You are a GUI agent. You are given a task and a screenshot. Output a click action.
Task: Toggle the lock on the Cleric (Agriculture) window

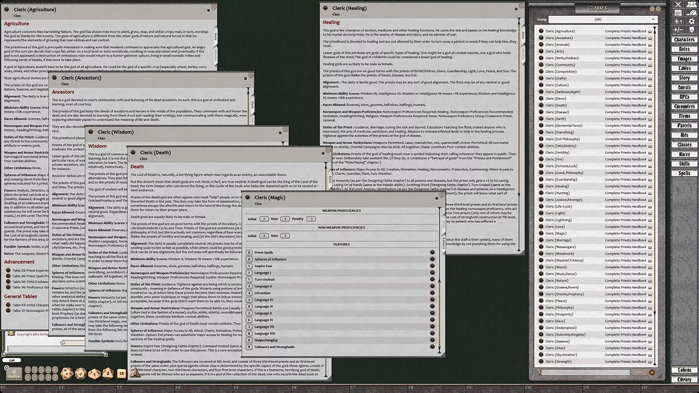coord(209,9)
